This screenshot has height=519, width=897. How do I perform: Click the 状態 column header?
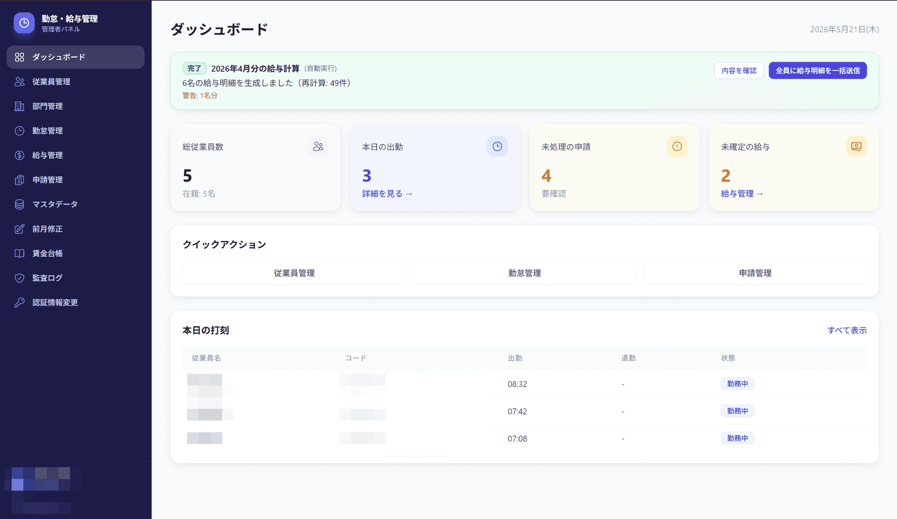click(x=728, y=358)
